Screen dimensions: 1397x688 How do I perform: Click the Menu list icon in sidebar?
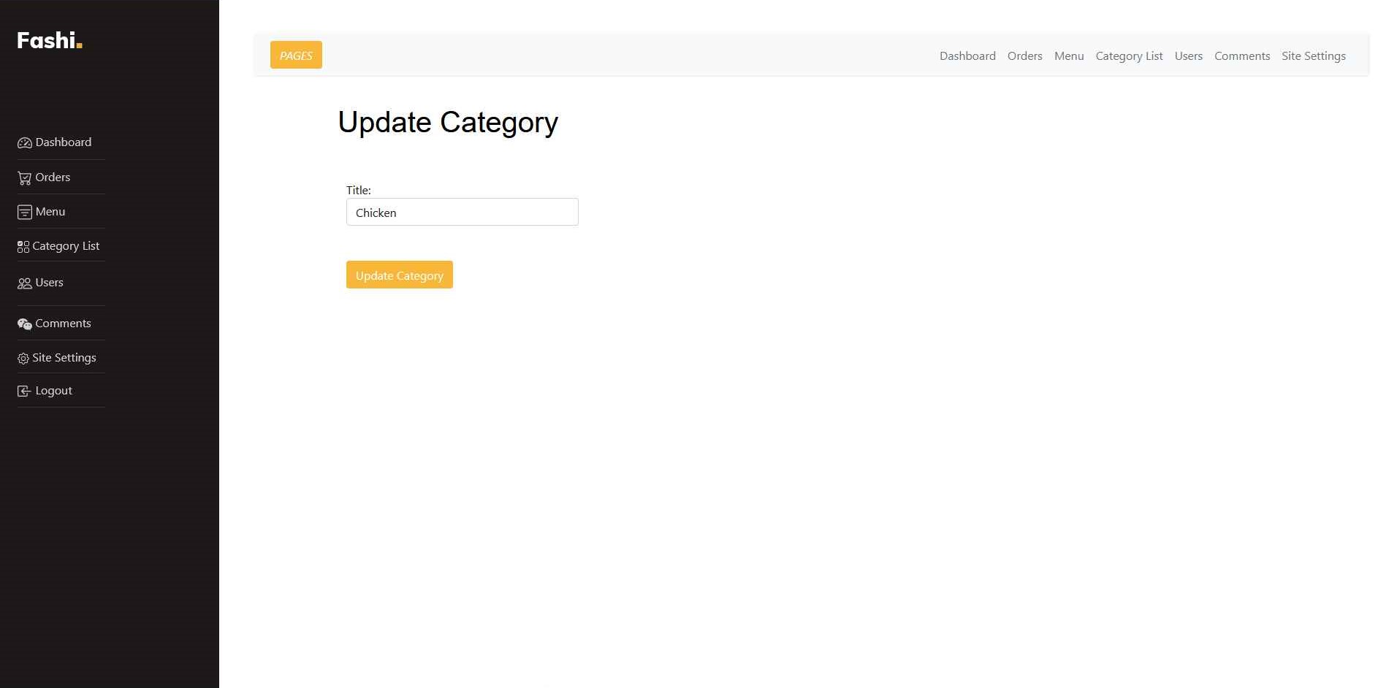click(24, 213)
